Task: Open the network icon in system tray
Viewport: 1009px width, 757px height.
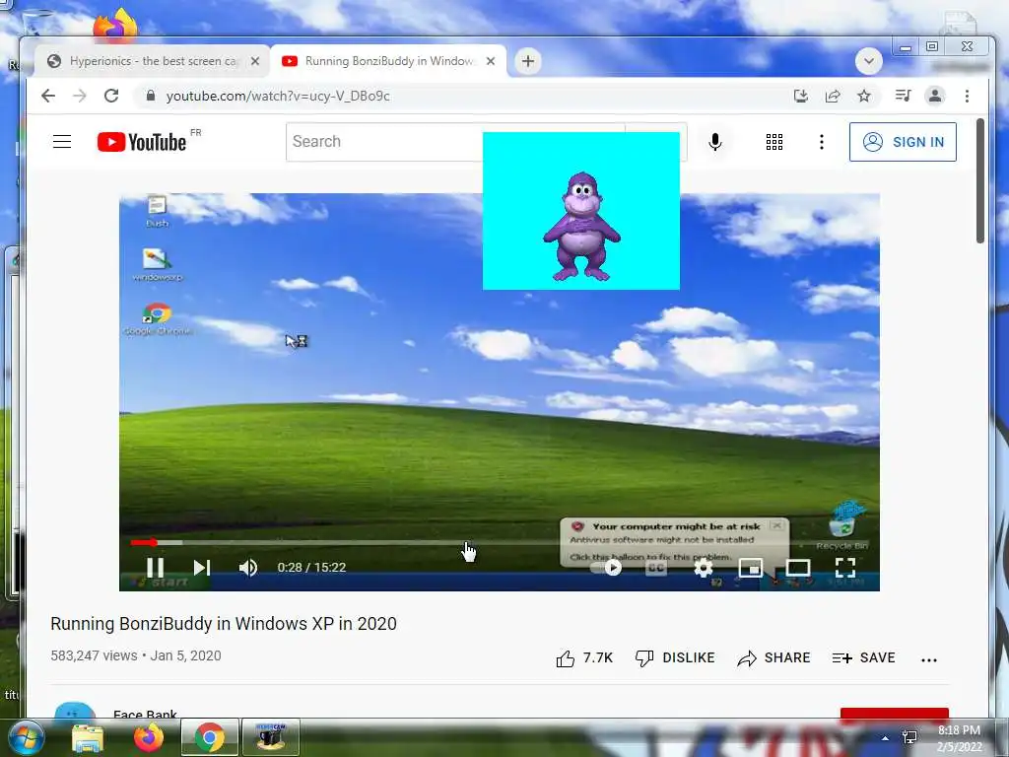Action: 909,737
